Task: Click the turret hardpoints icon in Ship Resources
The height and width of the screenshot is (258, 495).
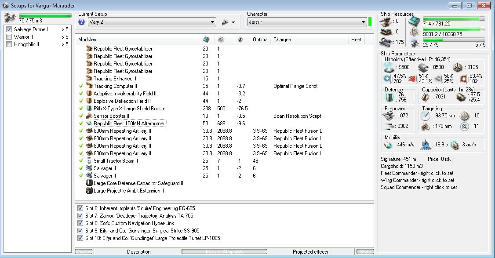Action: click(x=386, y=21)
